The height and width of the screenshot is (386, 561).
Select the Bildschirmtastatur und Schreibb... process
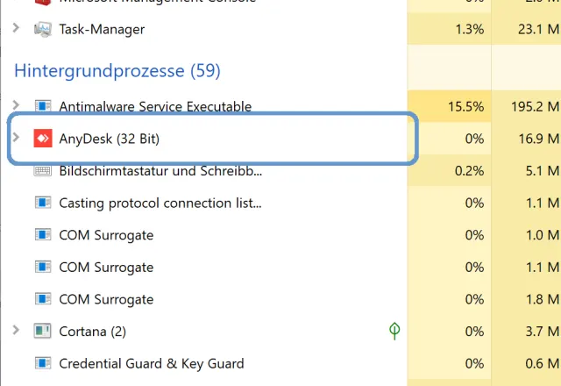[x=160, y=171]
